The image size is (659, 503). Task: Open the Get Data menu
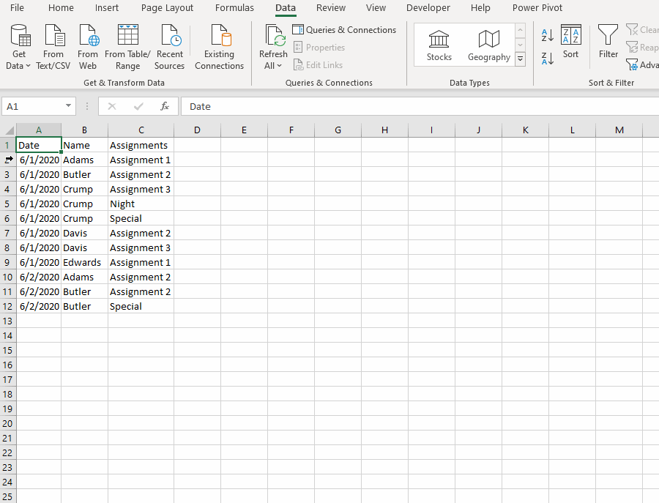18,47
